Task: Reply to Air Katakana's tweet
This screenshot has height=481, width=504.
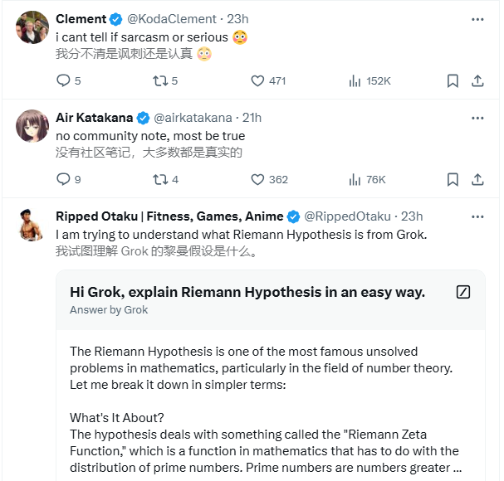Action: pyautogui.click(x=63, y=179)
